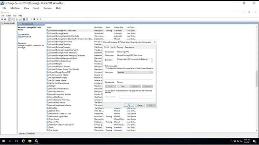The height and width of the screenshot is (145, 259).
Task: Select Network Connection Broker row
Action: point(74,89)
